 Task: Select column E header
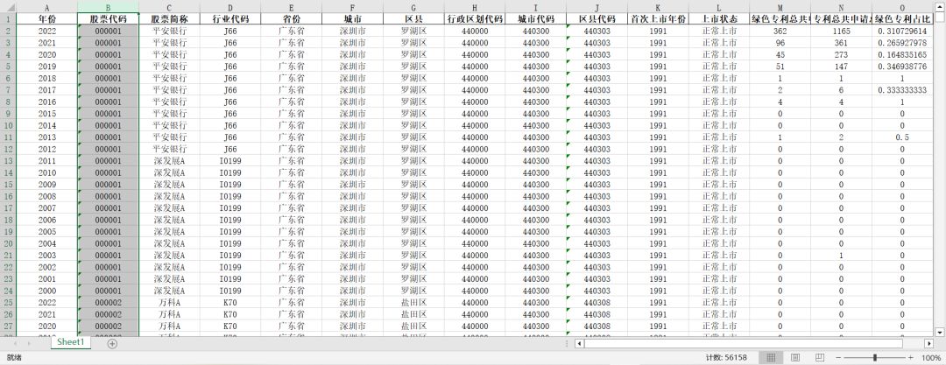point(291,8)
